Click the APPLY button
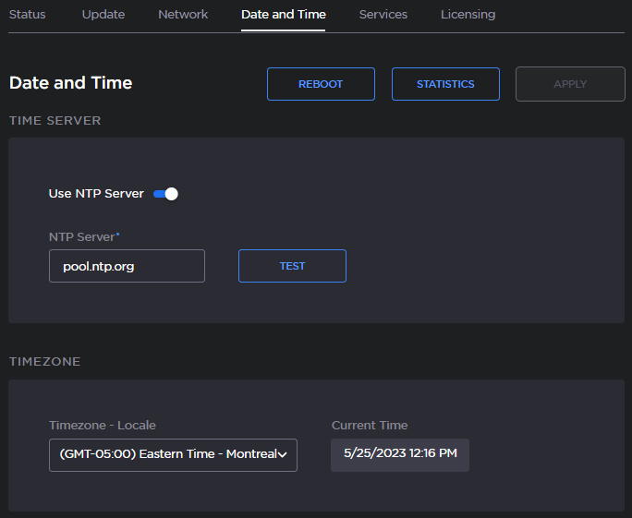Screen dimensions: 632x518 (x=570, y=84)
